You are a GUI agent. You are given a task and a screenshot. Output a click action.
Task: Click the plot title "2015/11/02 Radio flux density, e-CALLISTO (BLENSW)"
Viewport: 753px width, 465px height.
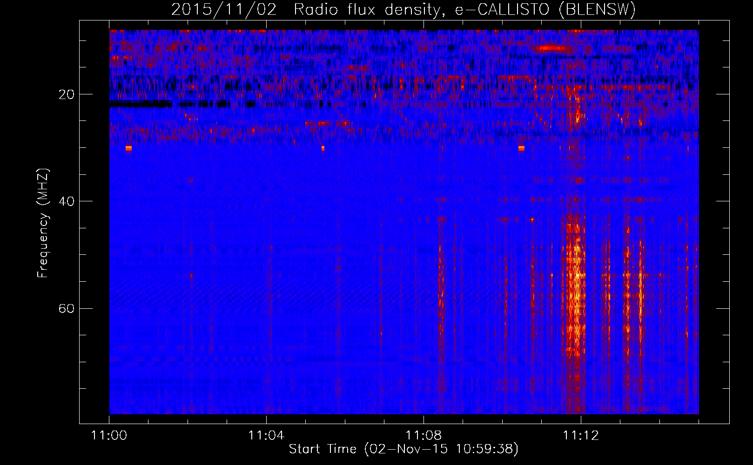pyautogui.click(x=403, y=10)
